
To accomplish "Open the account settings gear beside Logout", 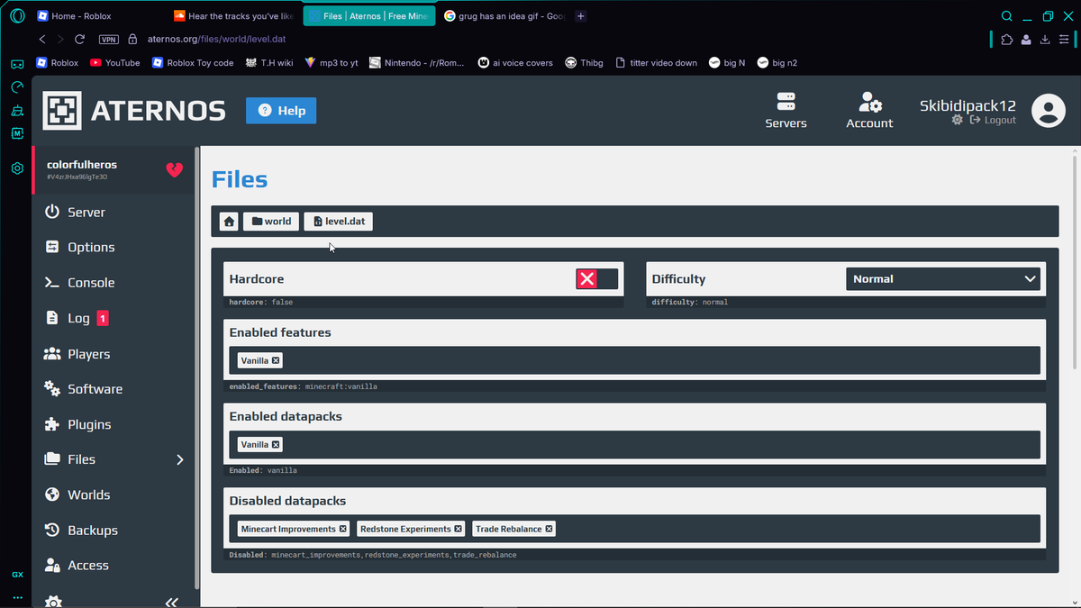I will pyautogui.click(x=957, y=120).
